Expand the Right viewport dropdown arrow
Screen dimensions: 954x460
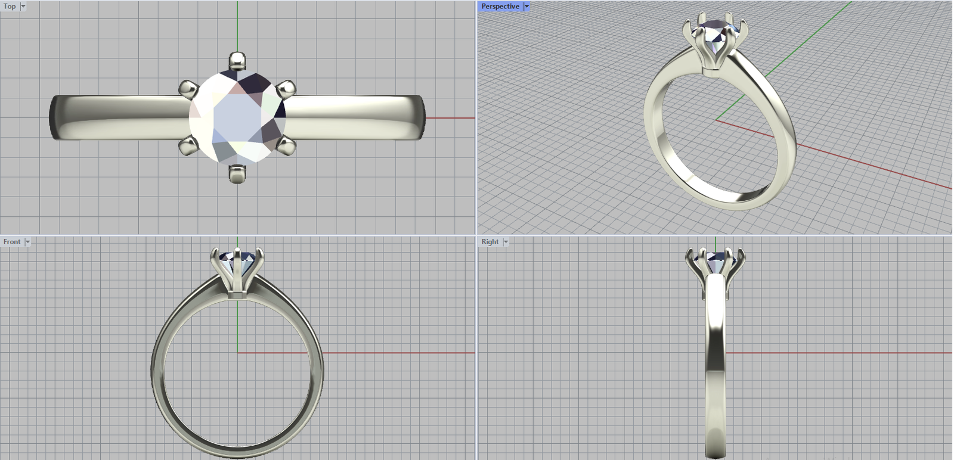coord(506,242)
